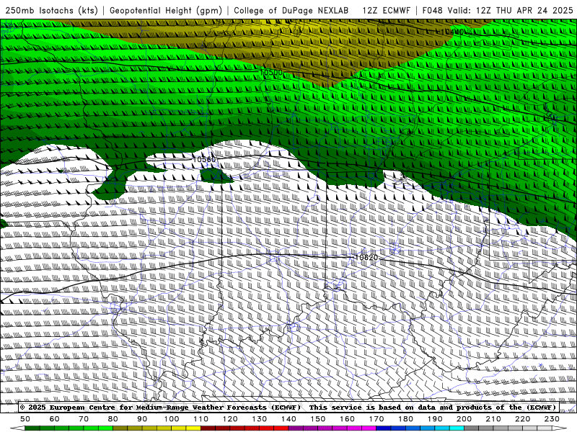The height and width of the screenshot is (432, 577).
Task: Click the 130 value on the color scale
Action: [260, 419]
